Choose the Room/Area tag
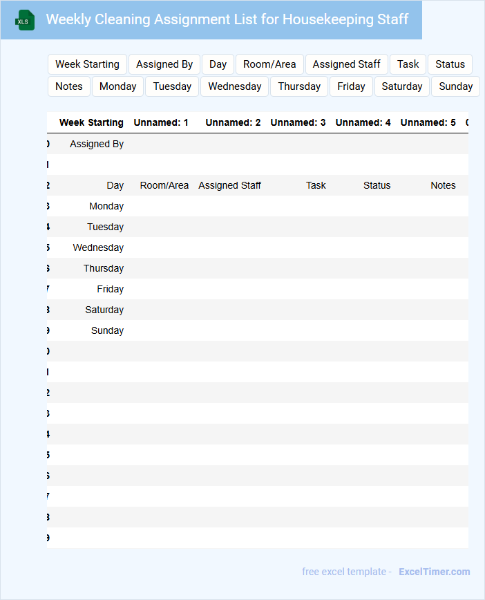 (x=269, y=64)
